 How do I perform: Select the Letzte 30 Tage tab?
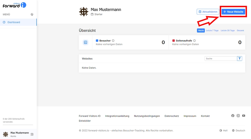click(x=228, y=30)
